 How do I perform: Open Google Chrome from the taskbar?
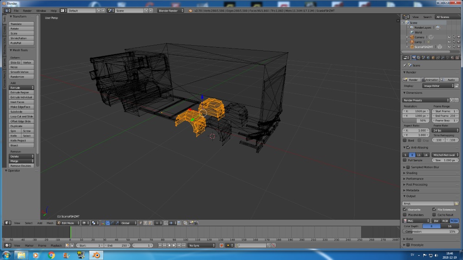pos(51,255)
